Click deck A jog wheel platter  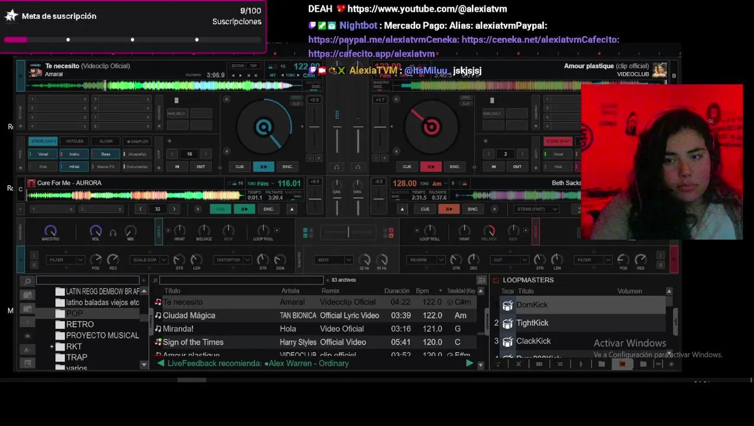coord(264,127)
